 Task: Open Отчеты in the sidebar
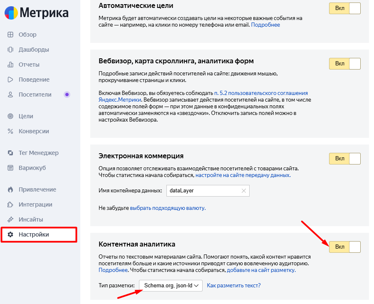tap(29, 65)
